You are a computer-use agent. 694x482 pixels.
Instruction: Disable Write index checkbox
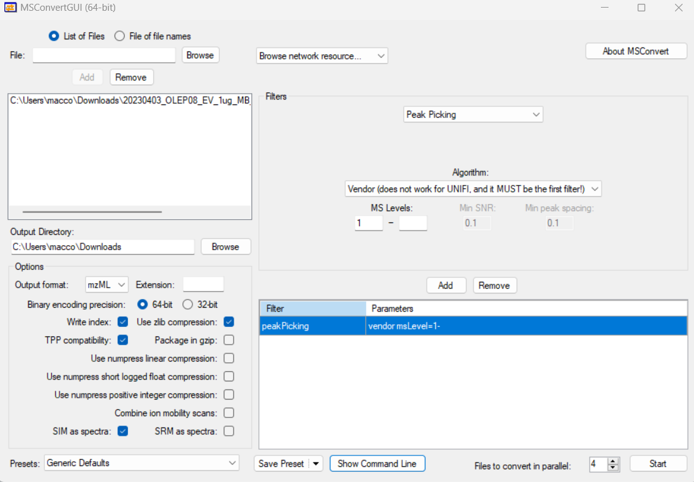123,322
